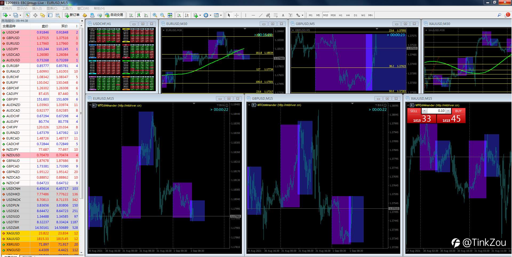Switch timeframe to D1
Screen dimensions: 512x257
pyautogui.click(x=355, y=15)
